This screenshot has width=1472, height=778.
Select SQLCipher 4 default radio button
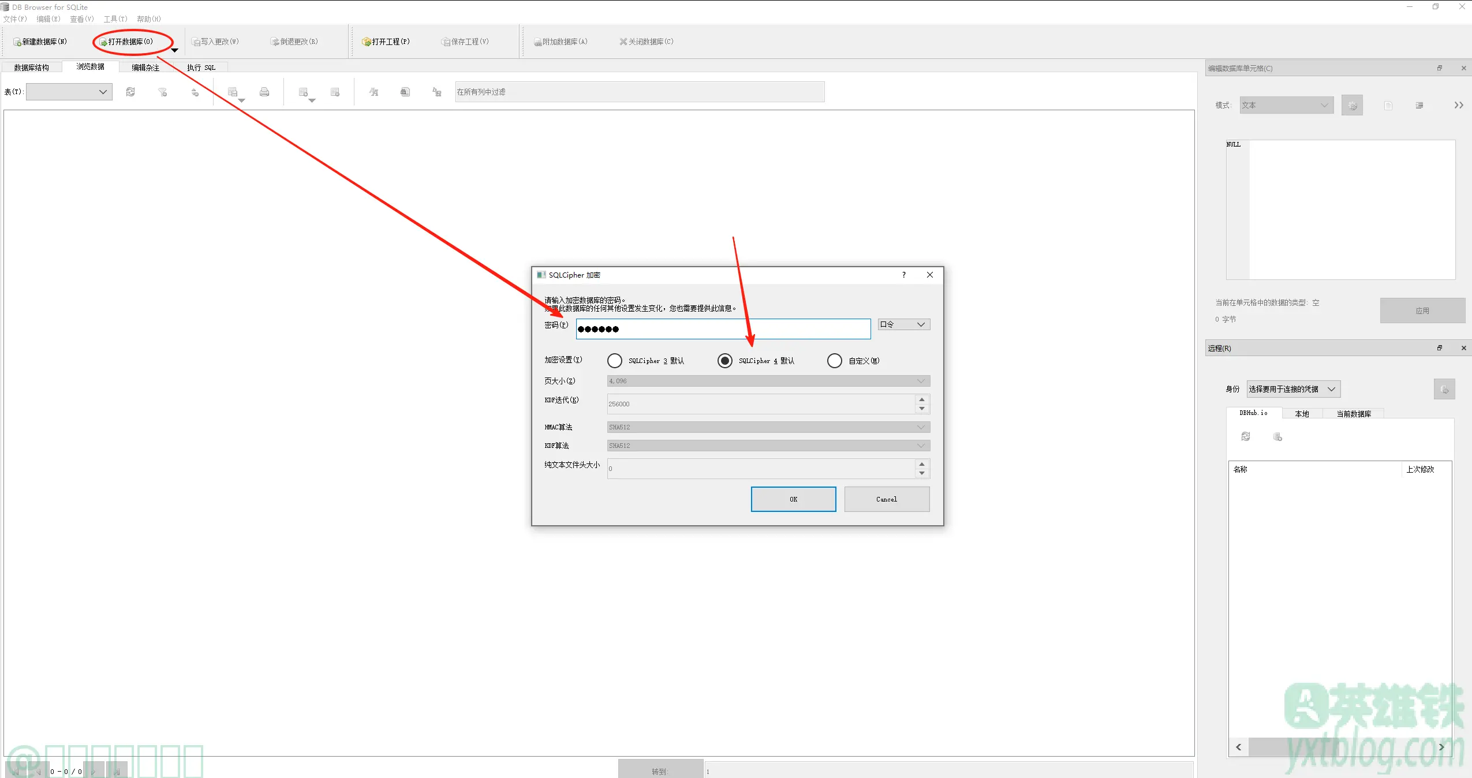[x=725, y=361]
